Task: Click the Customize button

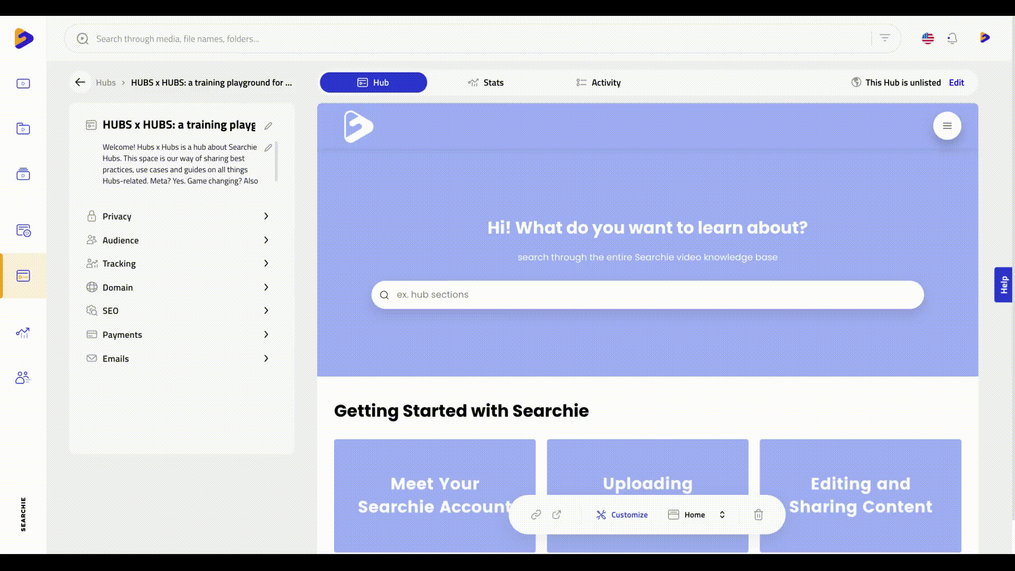Action: pos(622,514)
